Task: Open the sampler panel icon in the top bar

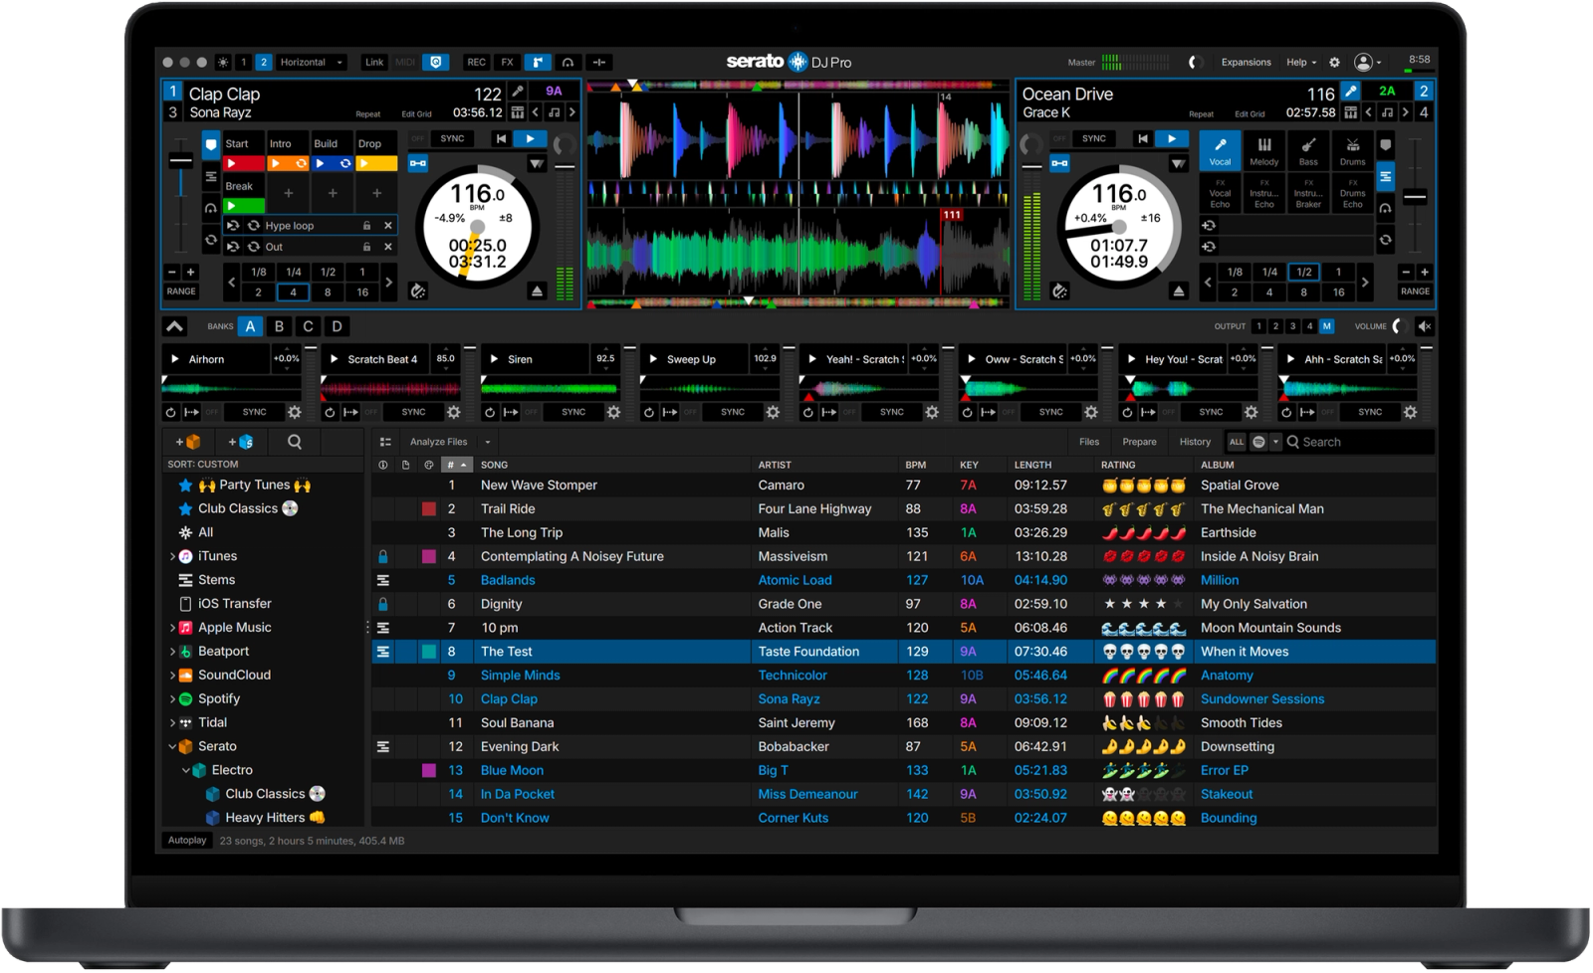Action: [538, 62]
